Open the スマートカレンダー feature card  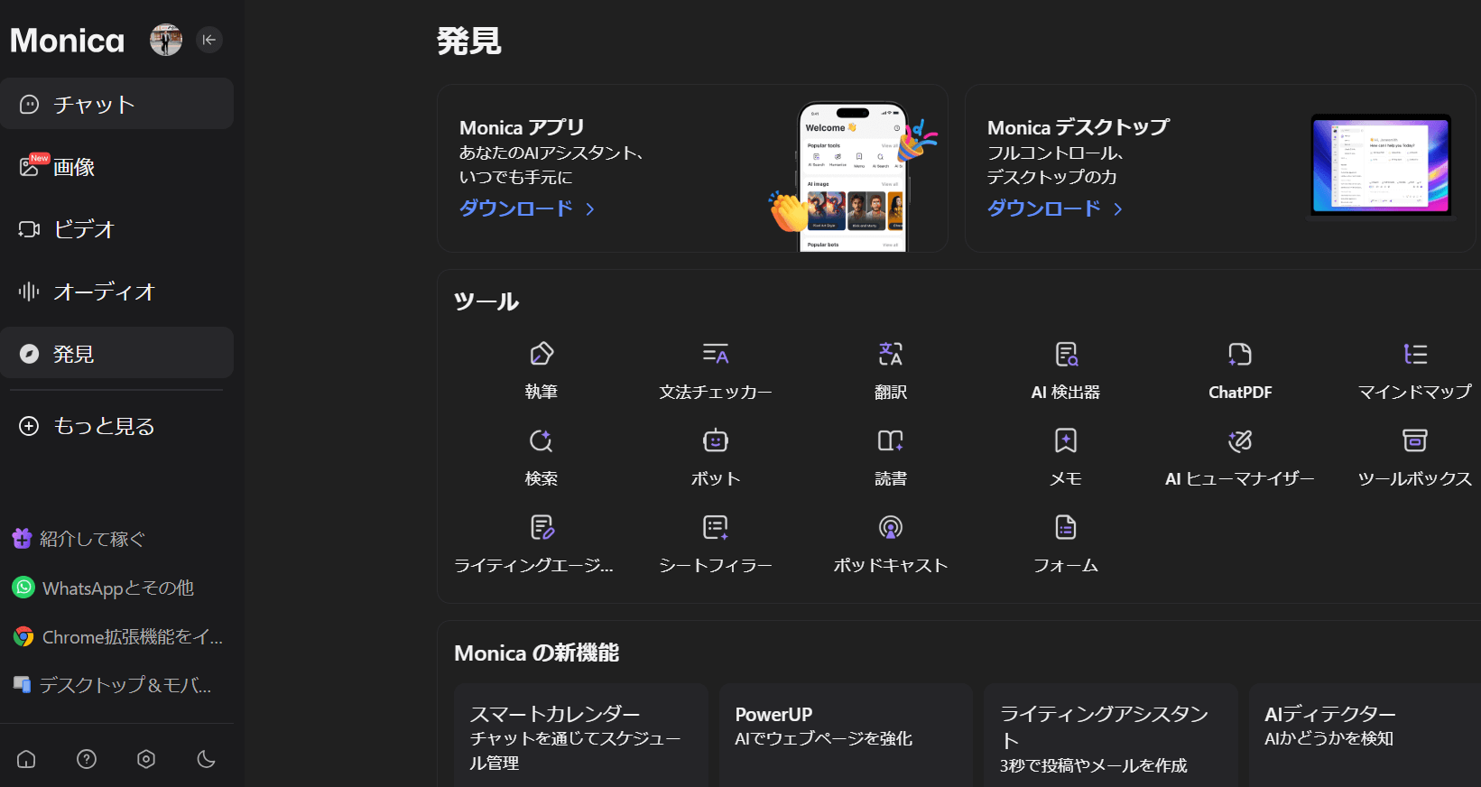581,736
